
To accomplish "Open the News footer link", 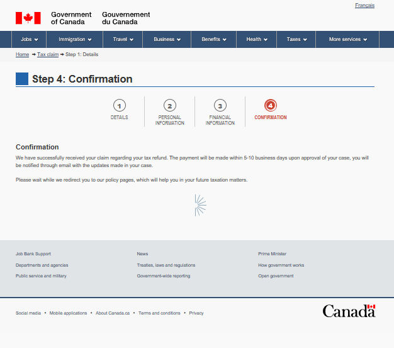I will (142, 253).
